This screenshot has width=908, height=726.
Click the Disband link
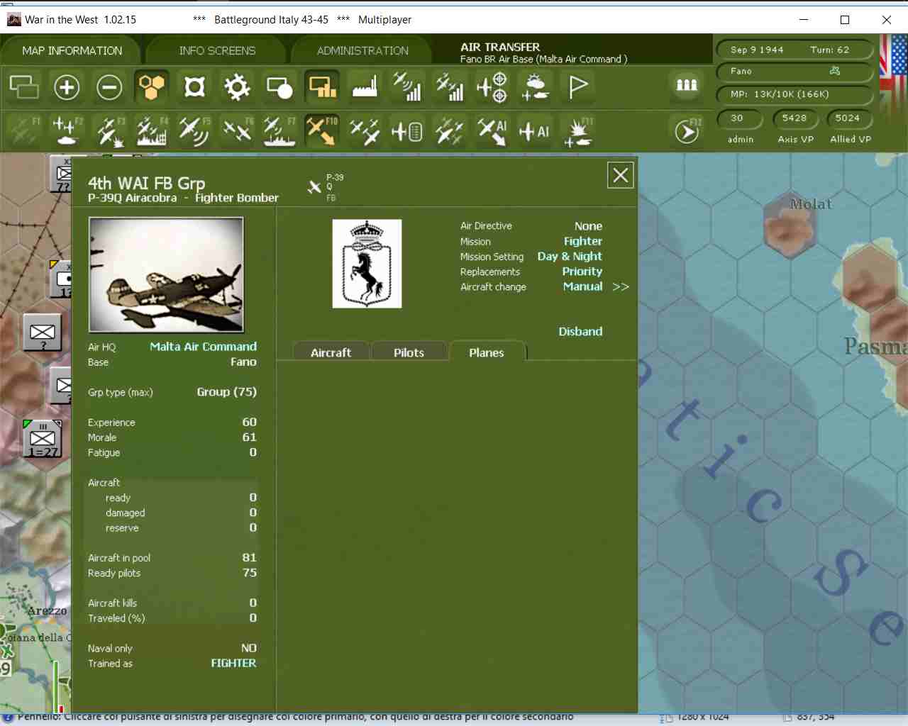(x=580, y=332)
